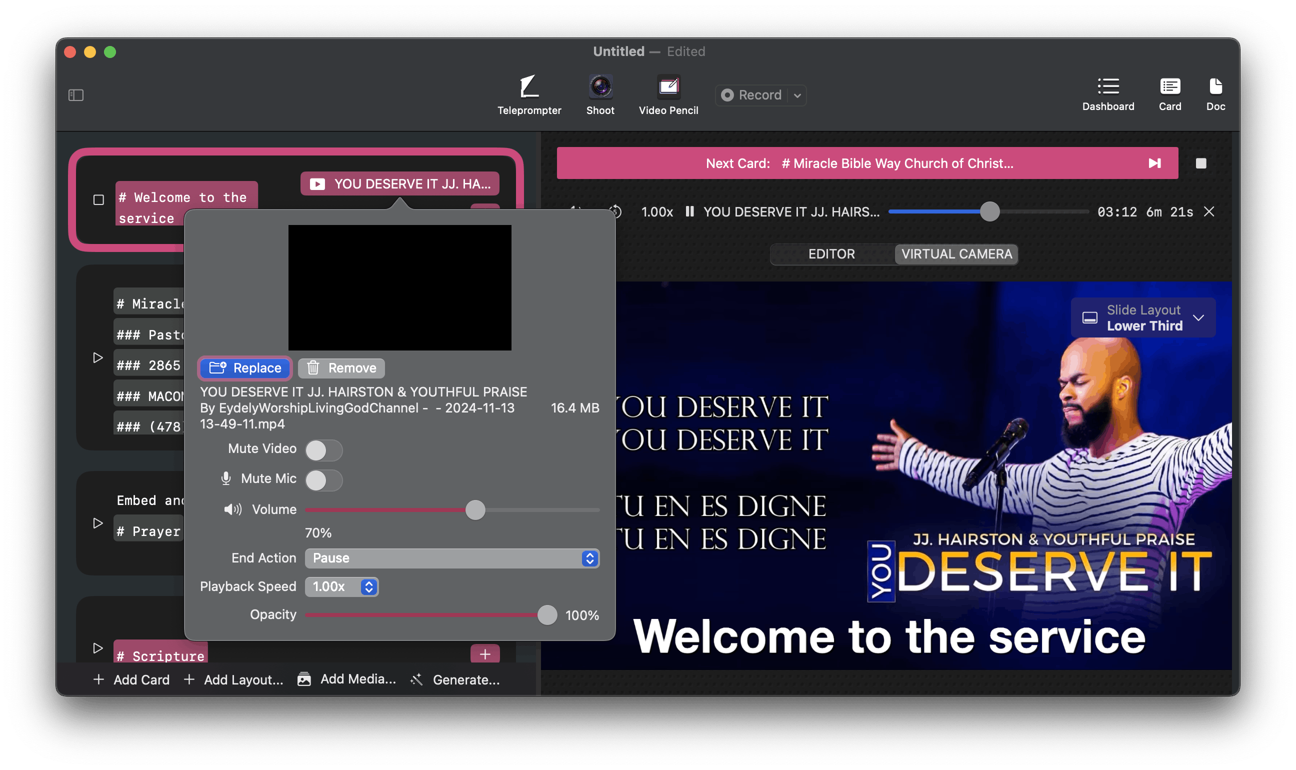Click the YOU DESERVE IT media chip
1296x770 pixels.
399,183
